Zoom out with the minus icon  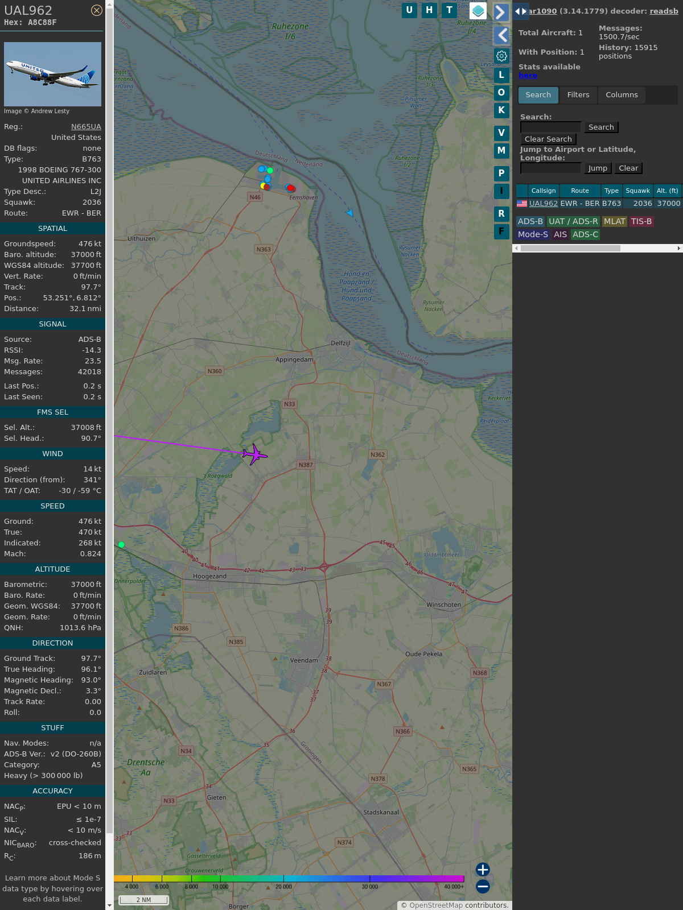[483, 886]
